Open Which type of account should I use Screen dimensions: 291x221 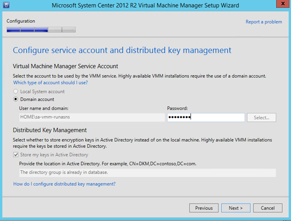(51, 83)
